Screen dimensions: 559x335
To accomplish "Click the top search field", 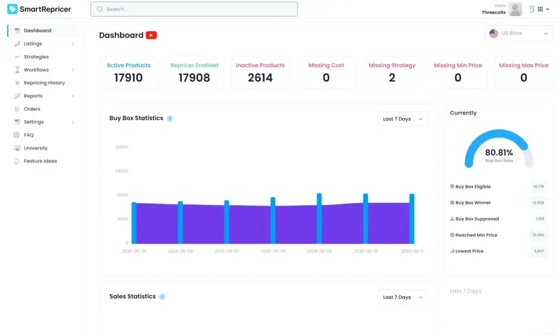I will coord(194,9).
